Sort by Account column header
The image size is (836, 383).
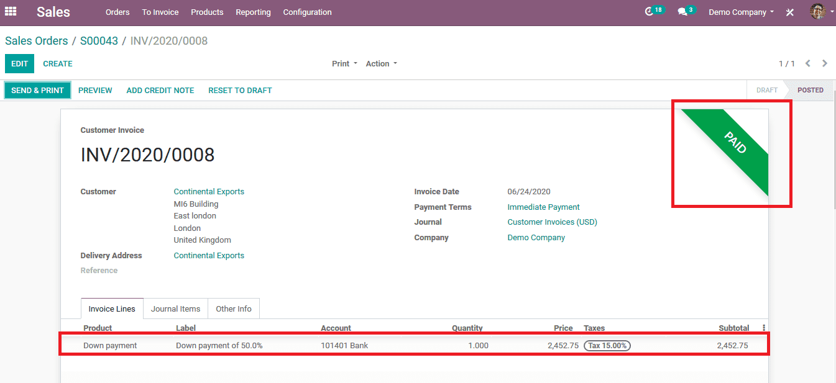coord(336,328)
